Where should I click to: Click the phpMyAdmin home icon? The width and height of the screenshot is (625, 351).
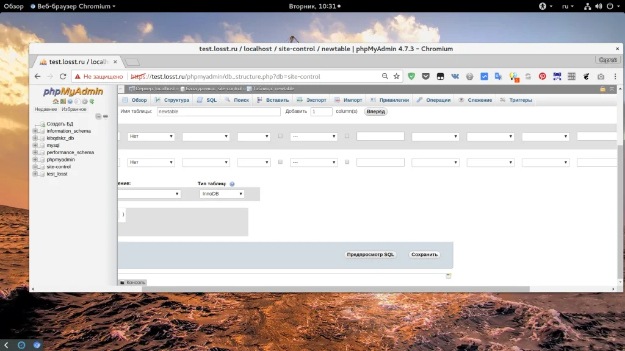coord(56,101)
